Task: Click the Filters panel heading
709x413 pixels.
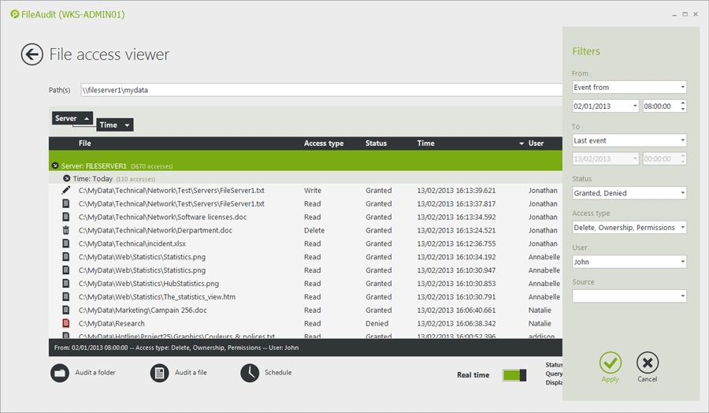Action: coord(586,51)
